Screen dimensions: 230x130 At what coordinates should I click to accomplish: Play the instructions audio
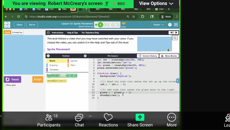pyautogui.click(x=176, y=33)
